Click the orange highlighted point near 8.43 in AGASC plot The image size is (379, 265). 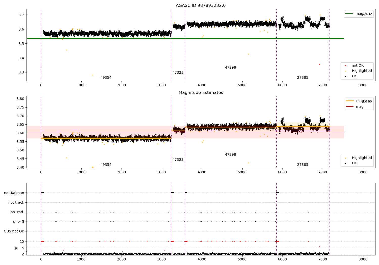click(x=249, y=54)
